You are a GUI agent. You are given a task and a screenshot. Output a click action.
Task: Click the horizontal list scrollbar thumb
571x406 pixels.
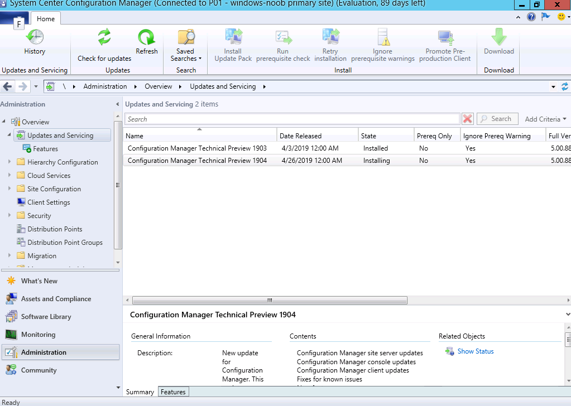(270, 300)
